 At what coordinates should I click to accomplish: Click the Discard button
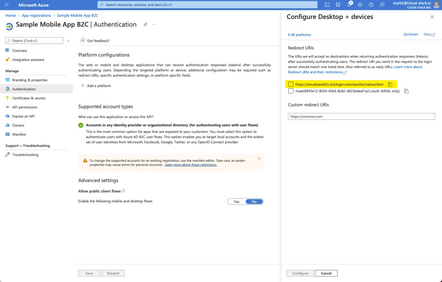(x=113, y=273)
